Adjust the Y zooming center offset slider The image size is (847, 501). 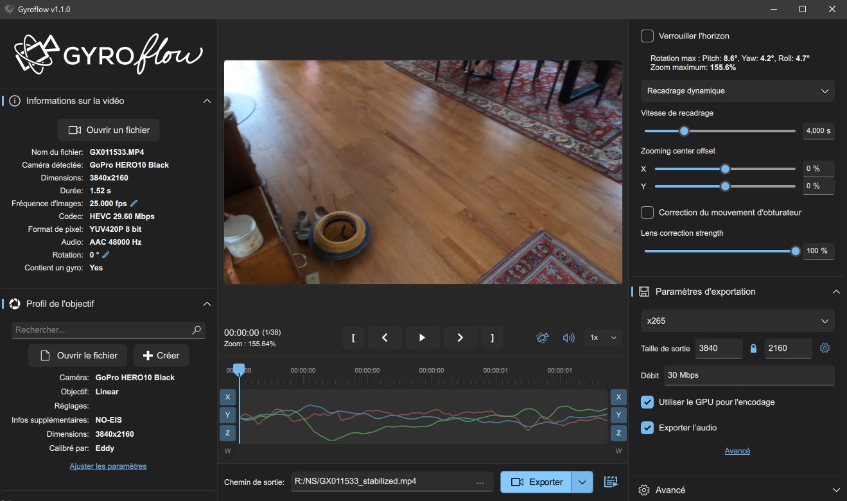point(725,186)
